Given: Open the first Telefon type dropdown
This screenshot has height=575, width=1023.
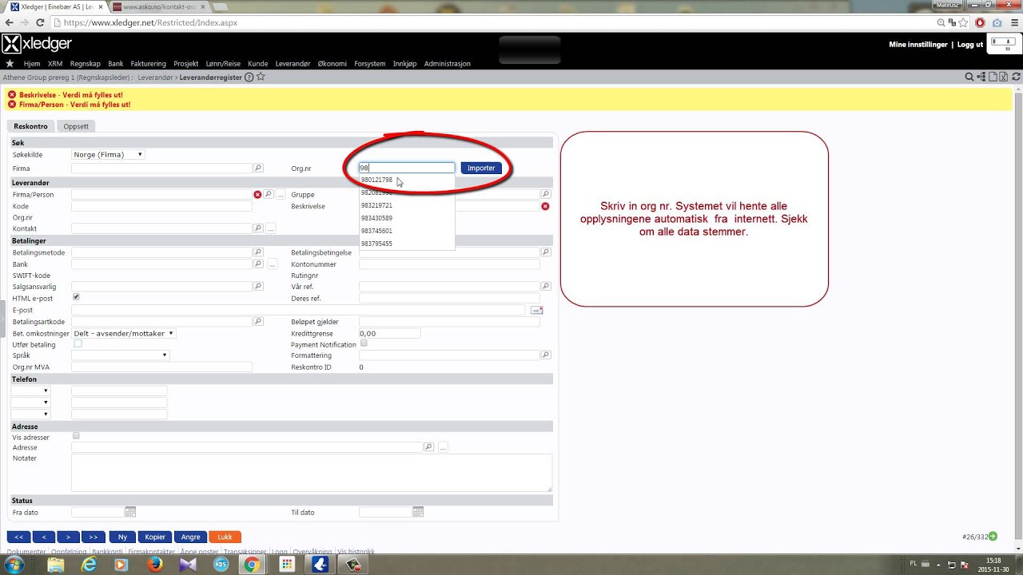Looking at the screenshot, I should pos(30,391).
